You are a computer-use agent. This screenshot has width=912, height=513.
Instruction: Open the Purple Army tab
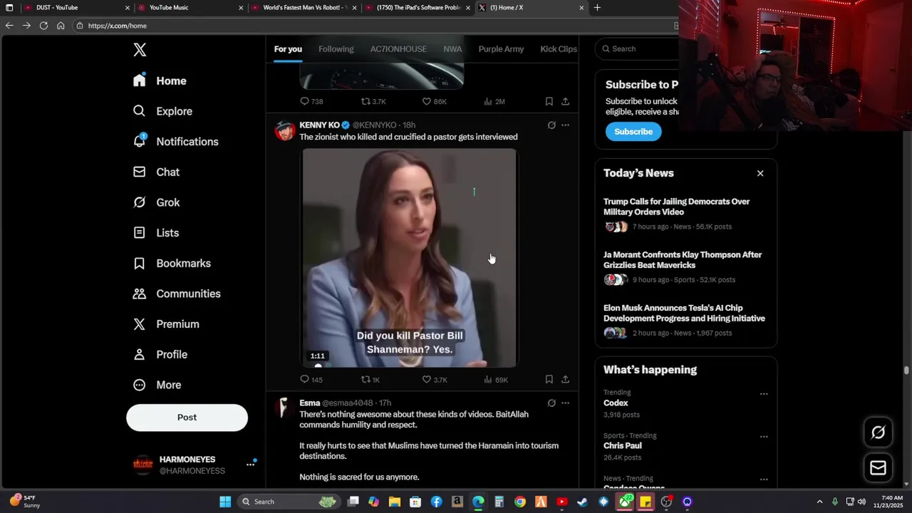pos(501,49)
